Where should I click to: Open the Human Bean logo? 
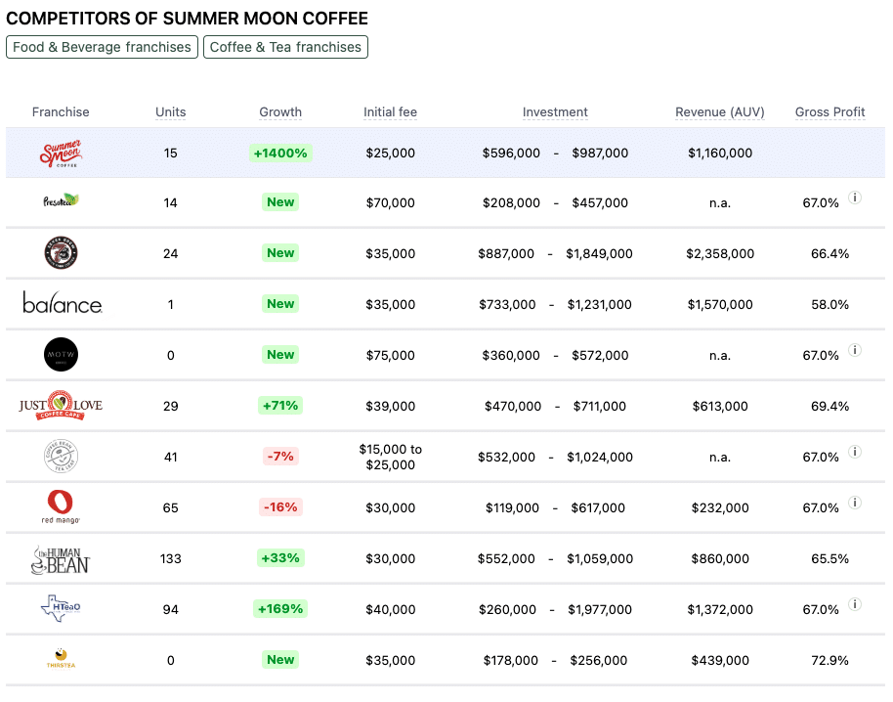(61, 559)
